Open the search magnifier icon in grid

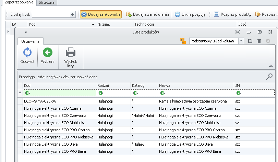coord(269,77)
